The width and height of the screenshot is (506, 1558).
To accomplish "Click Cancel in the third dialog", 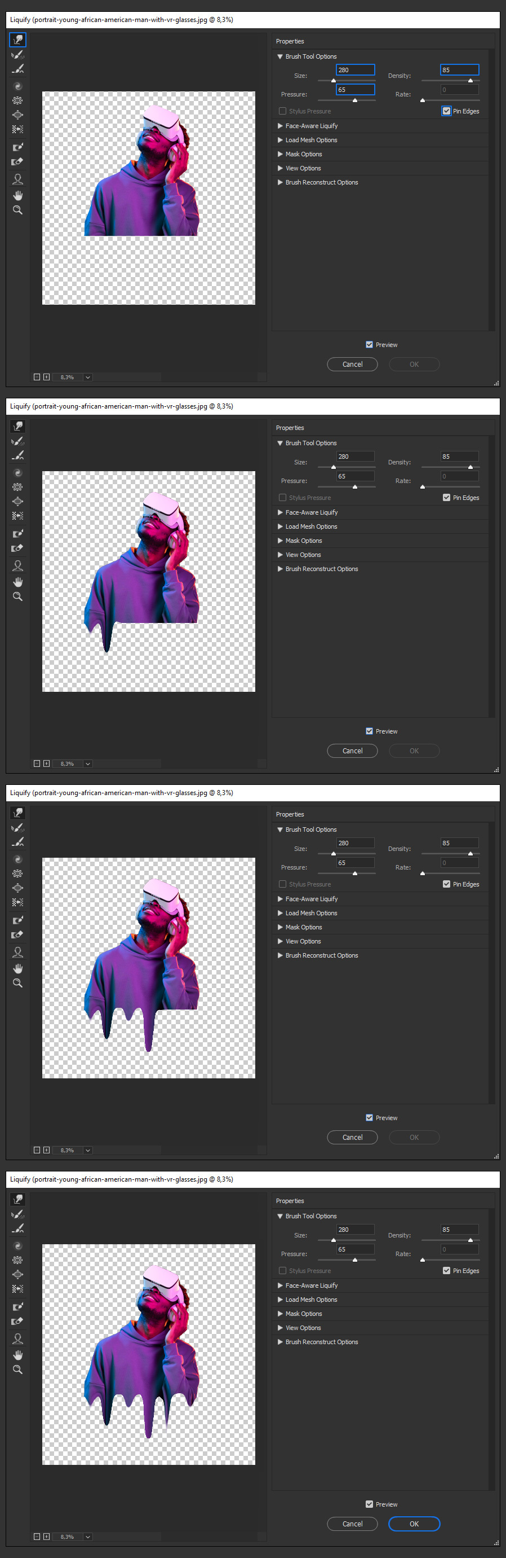I will (x=352, y=1137).
